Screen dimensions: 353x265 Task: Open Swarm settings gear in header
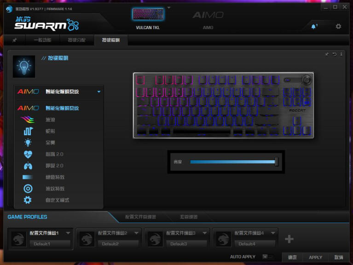338,26
